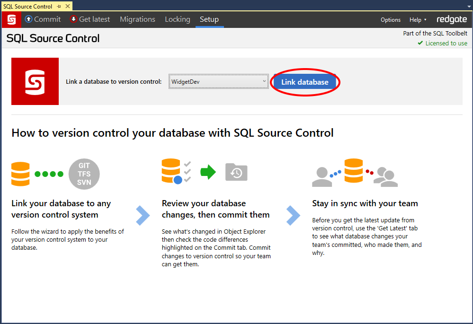The width and height of the screenshot is (473, 324).
Task: Open the Locking tab
Action: click(177, 19)
